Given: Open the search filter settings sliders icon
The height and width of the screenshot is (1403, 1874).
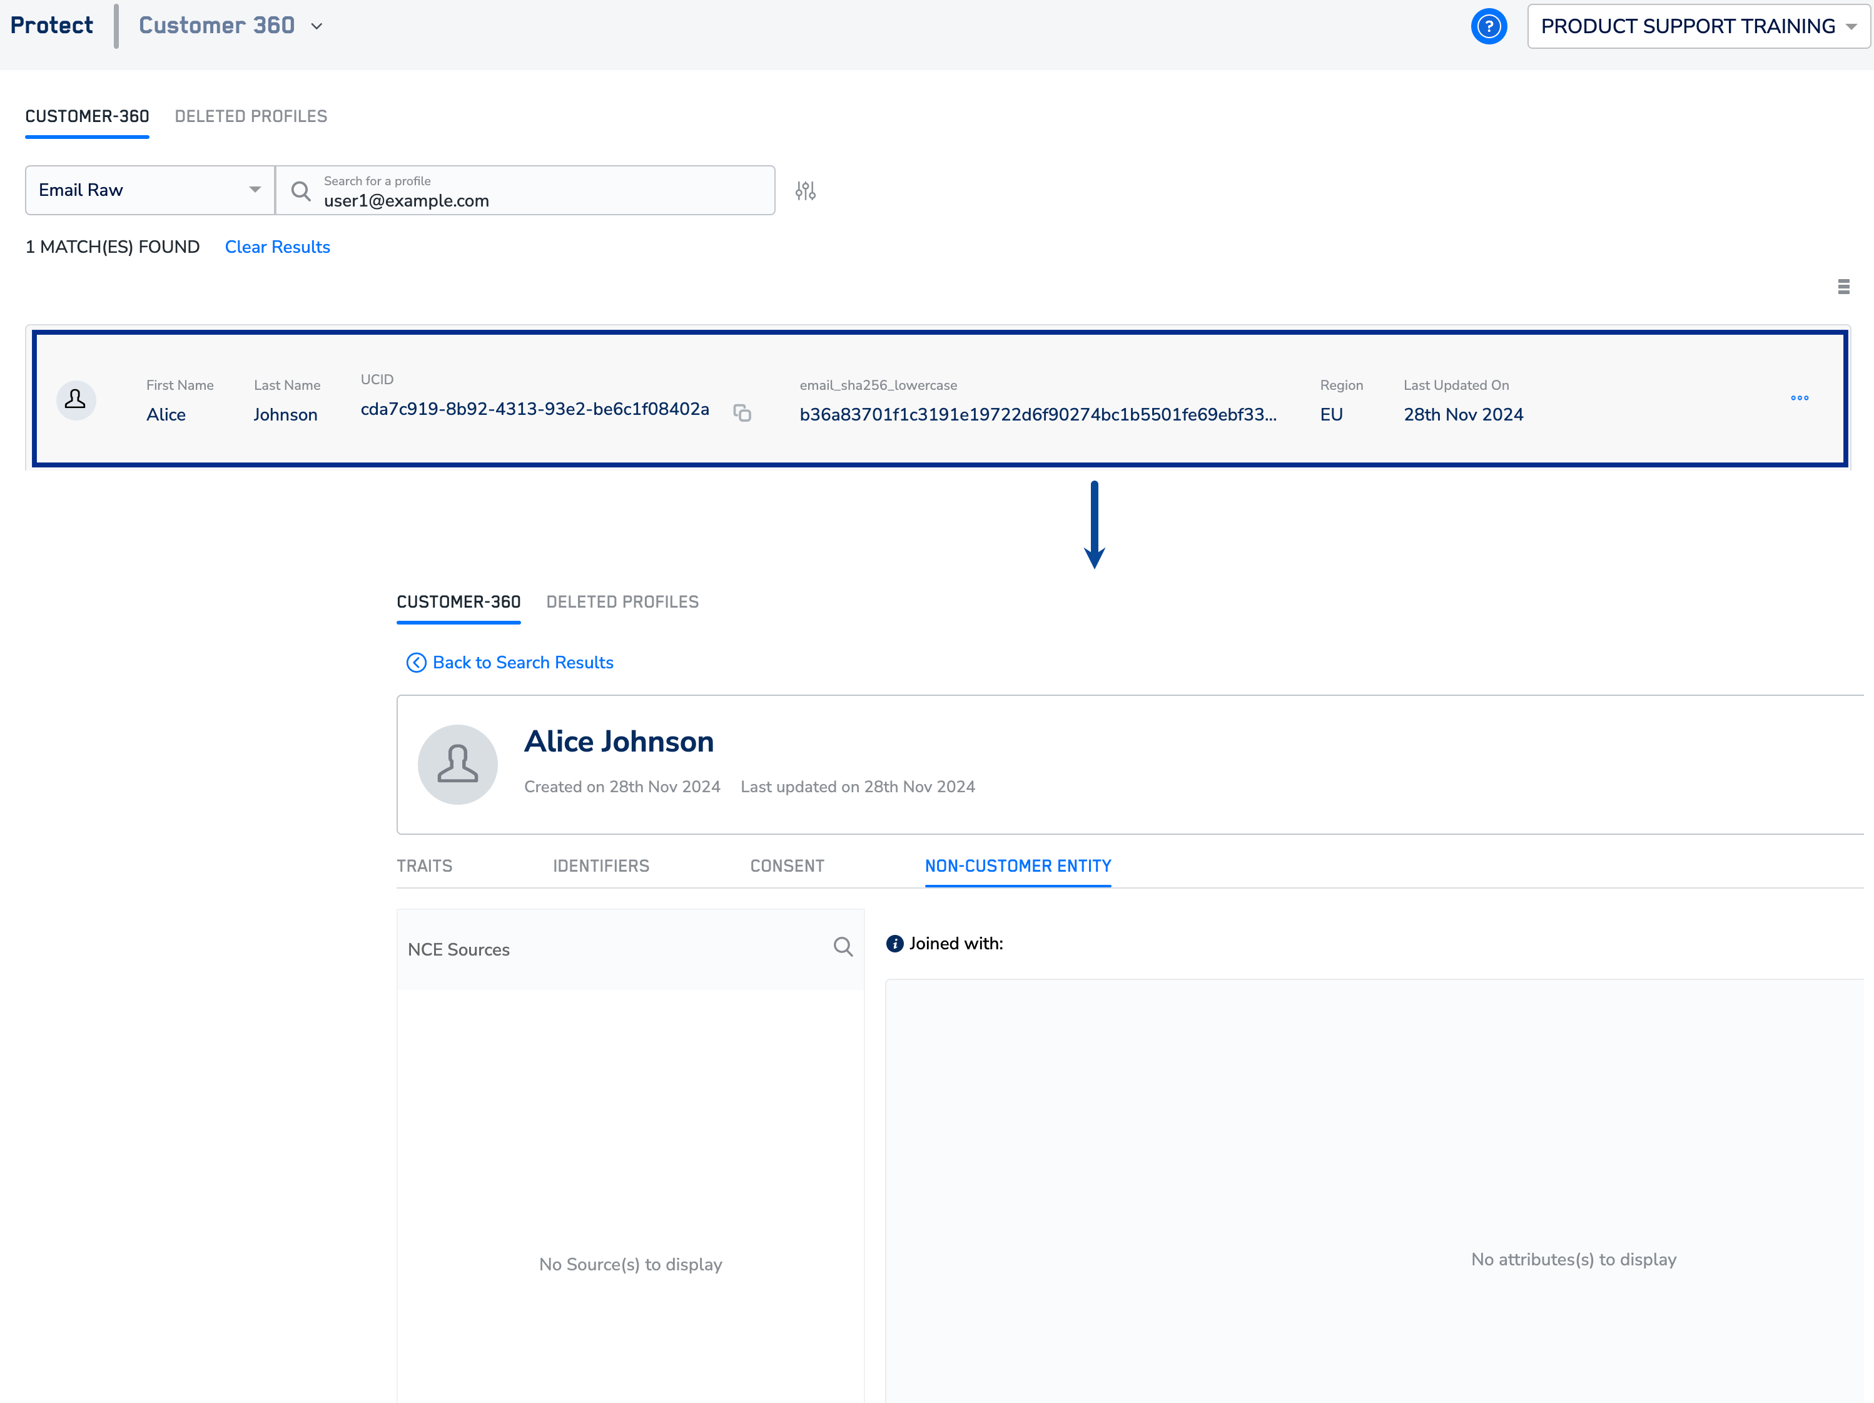Looking at the screenshot, I should (x=805, y=191).
